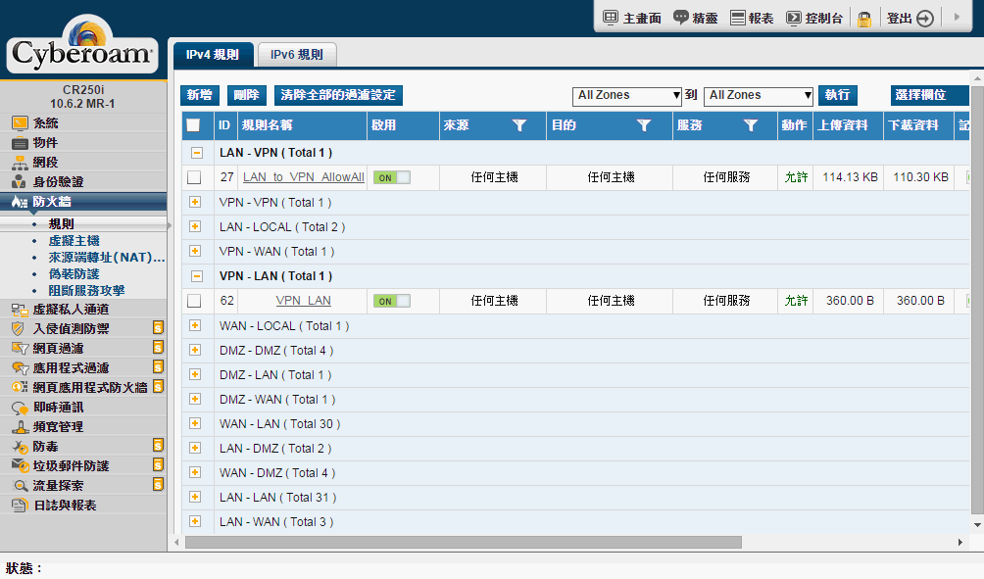Open the LAN_to_VPN_AllowAll rule link
The image size is (984, 579).
pyautogui.click(x=304, y=177)
